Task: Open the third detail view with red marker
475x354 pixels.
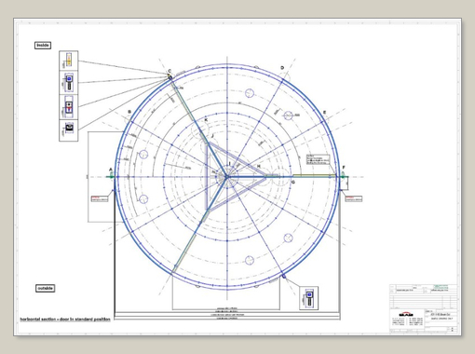Action: pyautogui.click(x=69, y=107)
